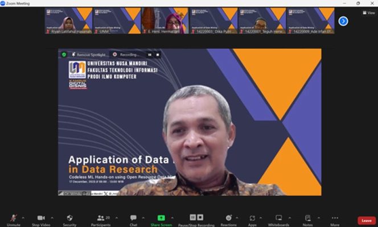This screenshot has width=378, height=227.
Task: Stop the camera with Stop Video
Action: (41, 220)
